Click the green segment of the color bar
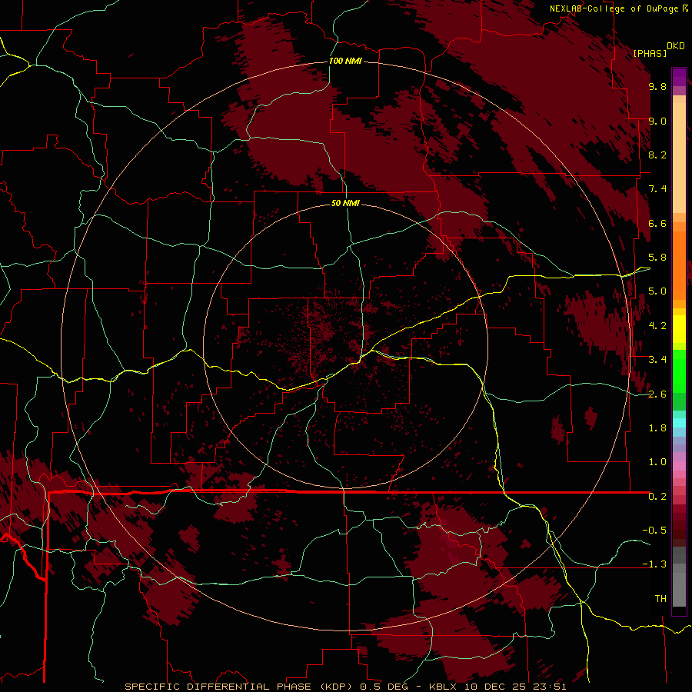Viewport: 692px width, 692px height. (x=679, y=371)
